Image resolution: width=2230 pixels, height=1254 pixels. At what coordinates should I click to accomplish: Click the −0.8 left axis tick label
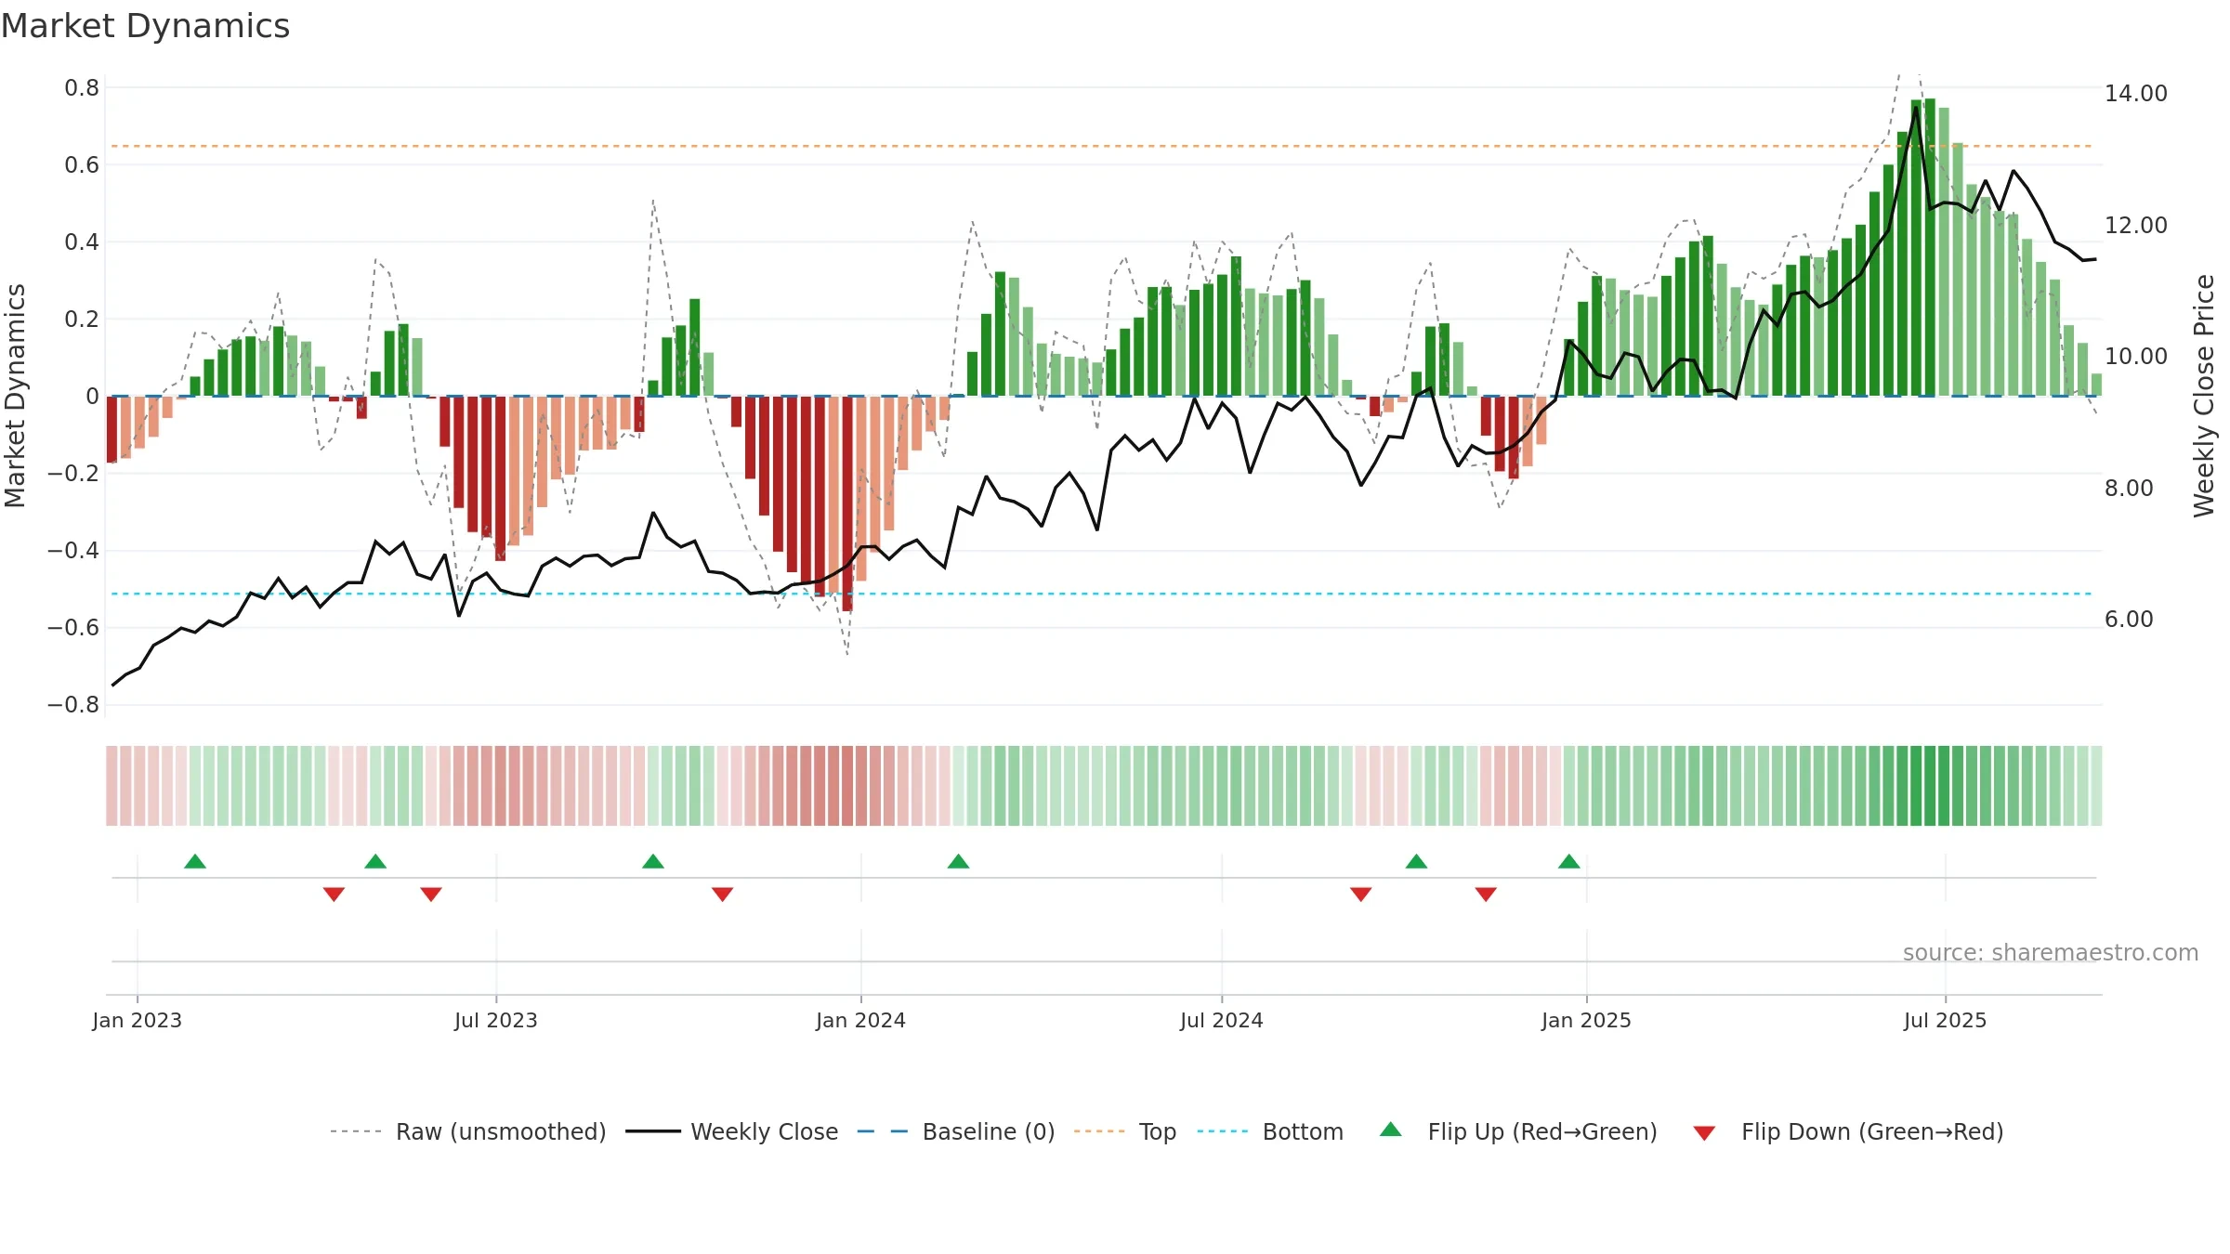pyautogui.click(x=73, y=705)
